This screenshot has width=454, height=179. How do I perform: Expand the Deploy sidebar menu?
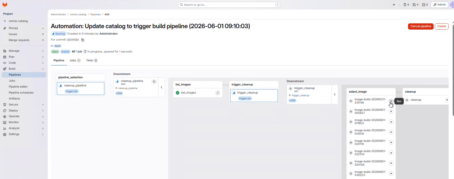pyautogui.click(x=43, y=110)
